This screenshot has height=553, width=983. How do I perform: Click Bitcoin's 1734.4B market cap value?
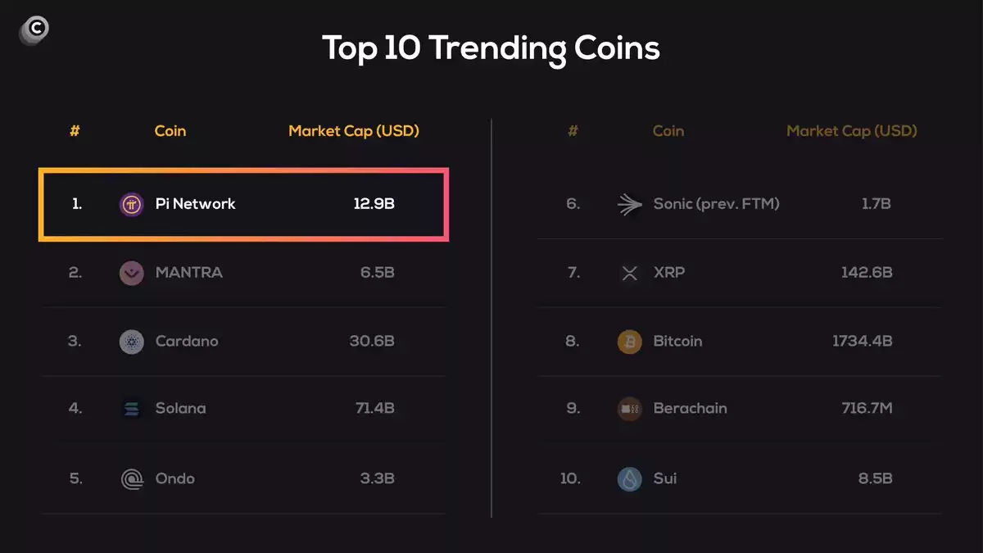[862, 342]
